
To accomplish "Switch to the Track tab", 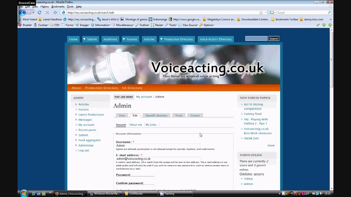I will [179, 115].
